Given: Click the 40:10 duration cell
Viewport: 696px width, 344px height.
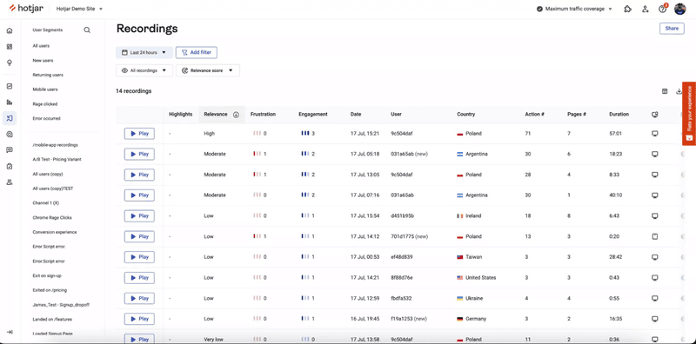Looking at the screenshot, I should [615, 195].
